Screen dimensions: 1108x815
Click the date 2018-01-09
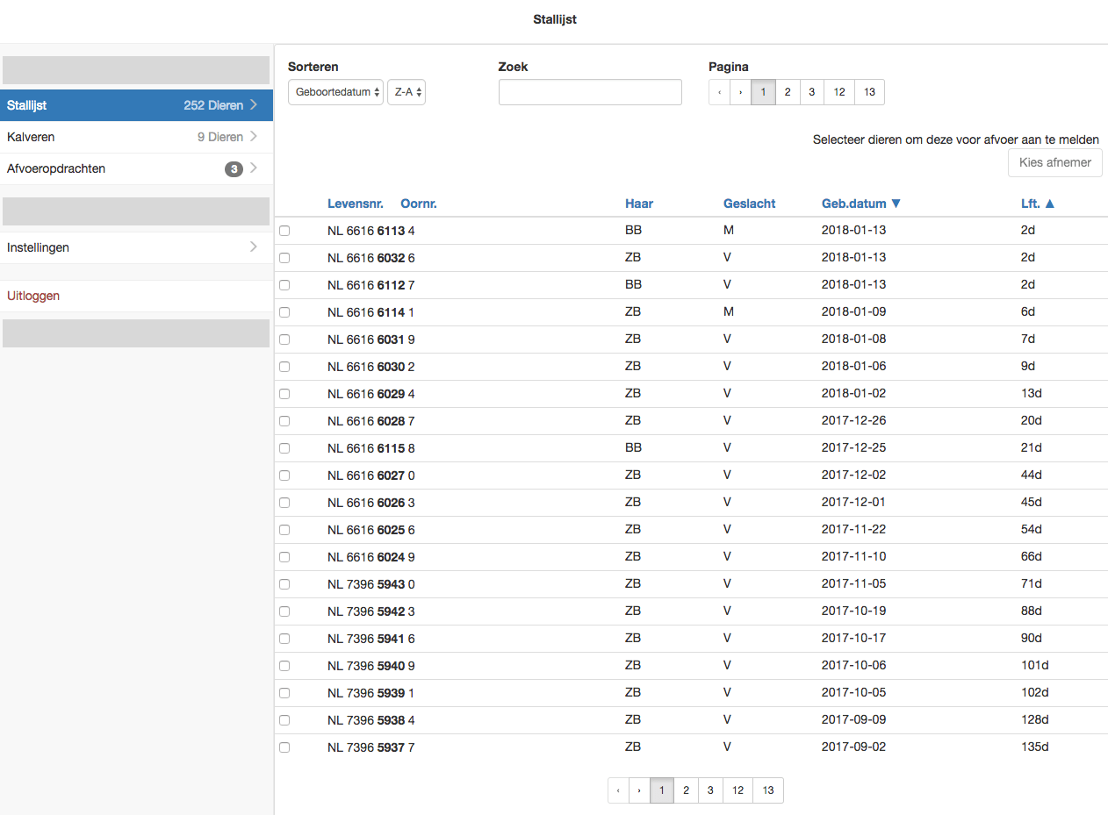click(854, 311)
